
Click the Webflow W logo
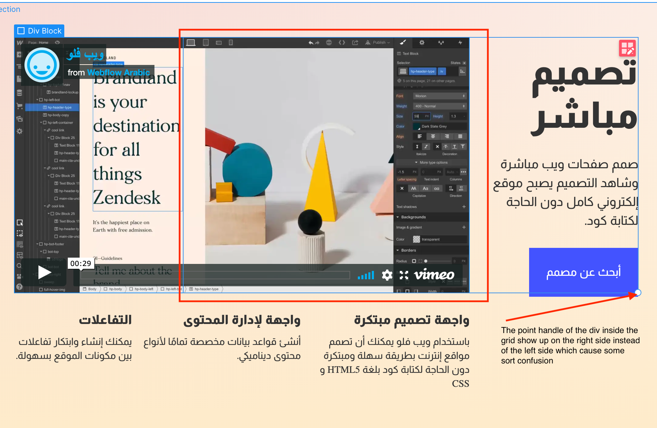click(20, 43)
